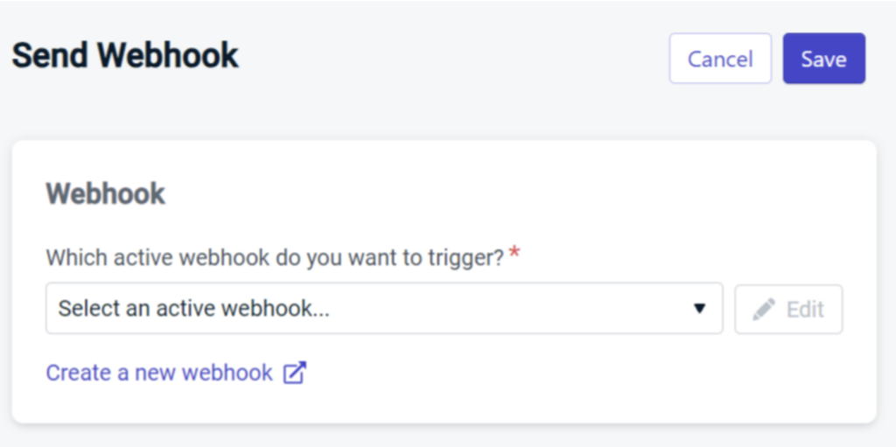
Task: Open the webhook combo box with its triangle
Action: click(699, 309)
